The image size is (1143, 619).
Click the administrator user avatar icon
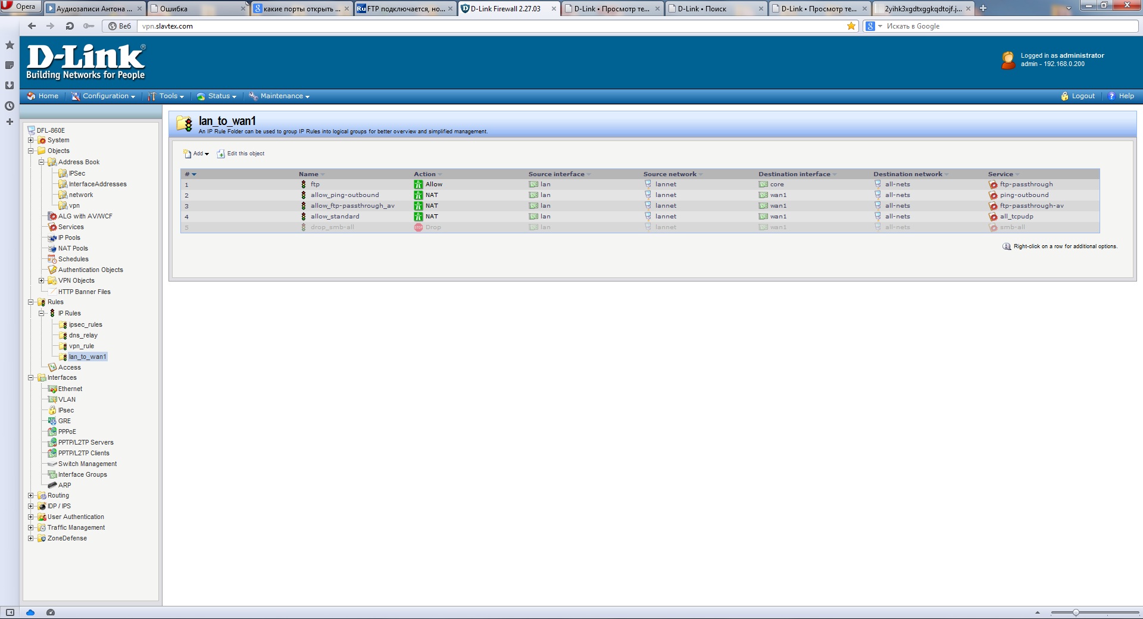[1008, 60]
